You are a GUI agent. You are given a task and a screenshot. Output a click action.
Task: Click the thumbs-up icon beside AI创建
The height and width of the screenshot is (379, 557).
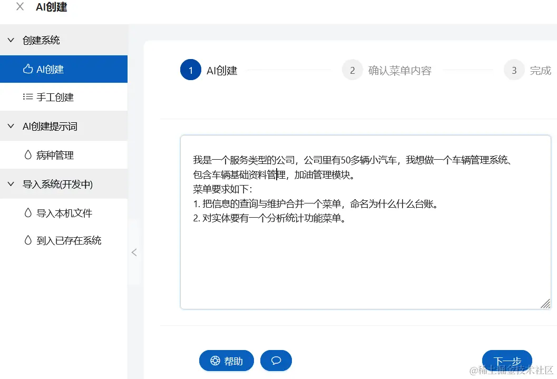pyautogui.click(x=28, y=69)
